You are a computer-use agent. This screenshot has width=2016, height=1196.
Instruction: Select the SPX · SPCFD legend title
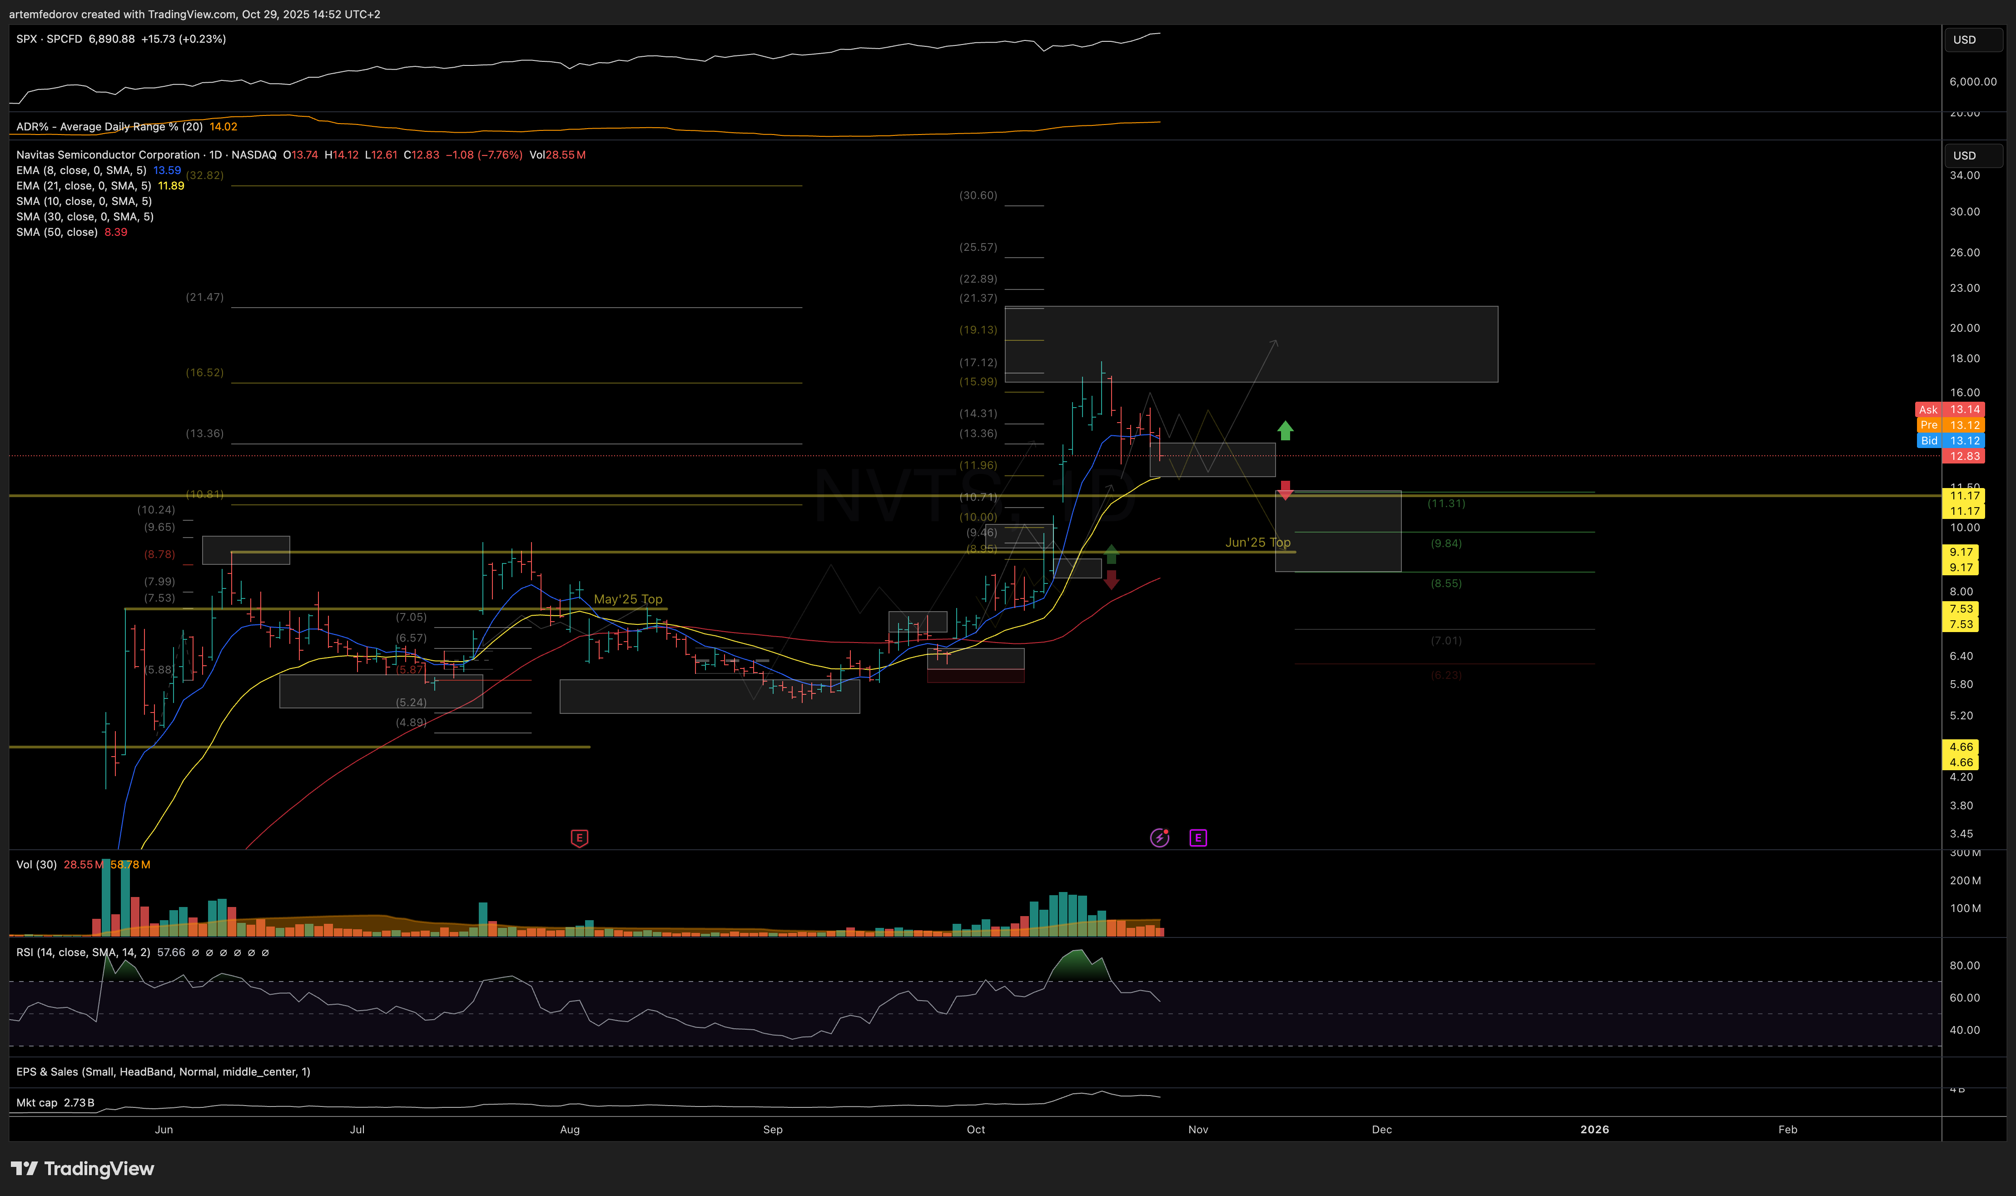[49, 39]
